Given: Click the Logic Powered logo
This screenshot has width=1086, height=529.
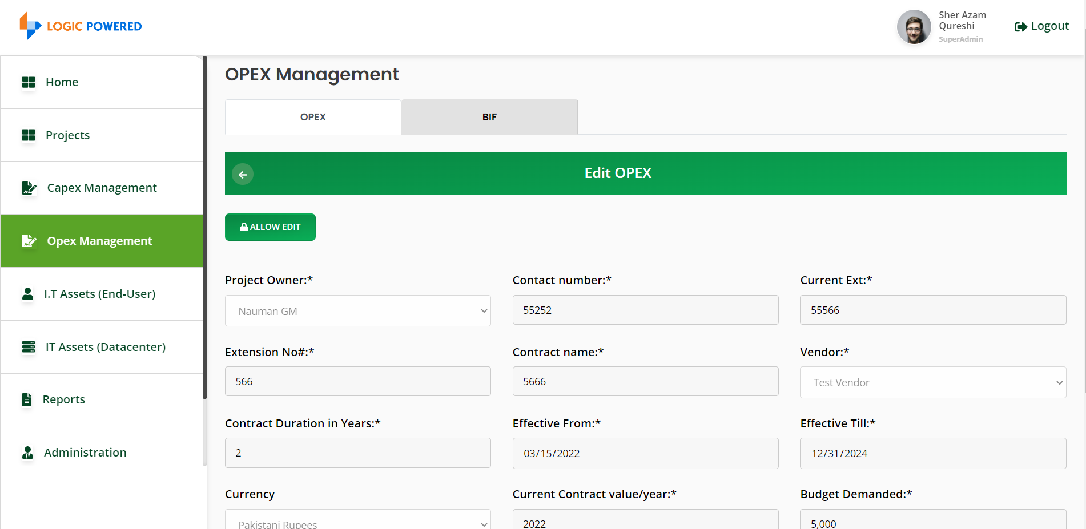Looking at the screenshot, I should click(x=81, y=26).
